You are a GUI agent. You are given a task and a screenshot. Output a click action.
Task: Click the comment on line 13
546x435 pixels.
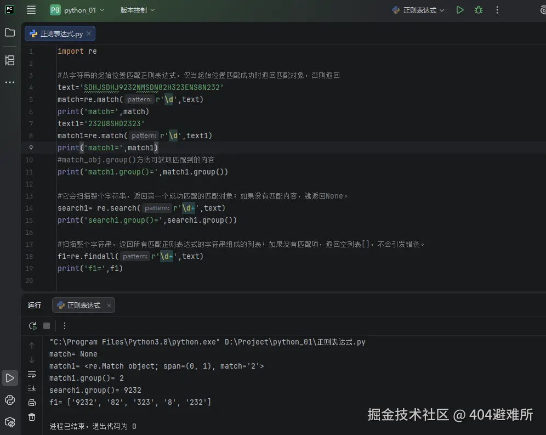[x=203, y=196]
